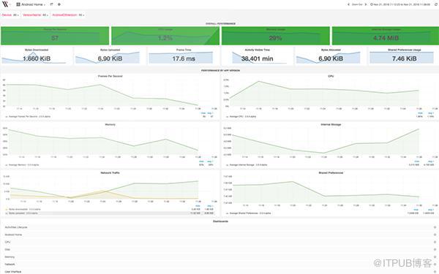Open dashboard settings gear icon
Image resolution: width=439 pixels, height=274 pixels.
pos(59,4)
